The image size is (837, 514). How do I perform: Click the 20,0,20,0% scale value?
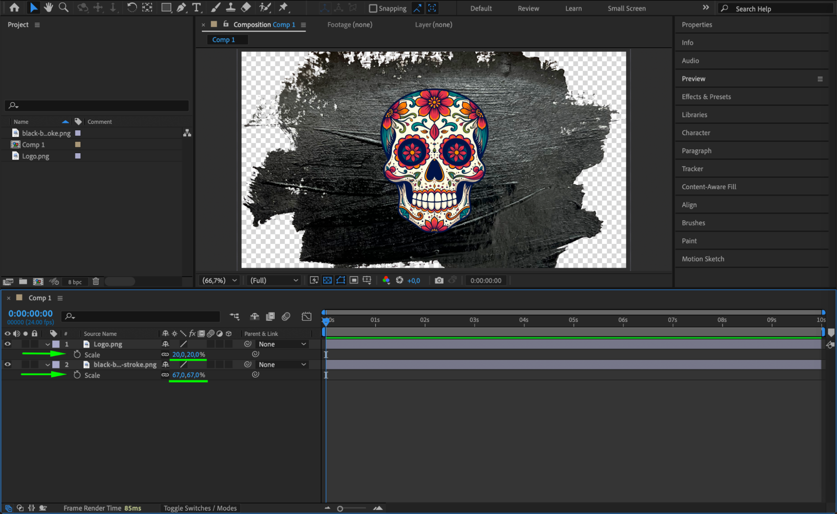coord(188,355)
